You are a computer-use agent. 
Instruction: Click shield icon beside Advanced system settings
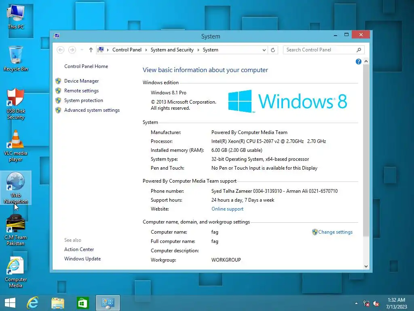pyautogui.click(x=58, y=110)
